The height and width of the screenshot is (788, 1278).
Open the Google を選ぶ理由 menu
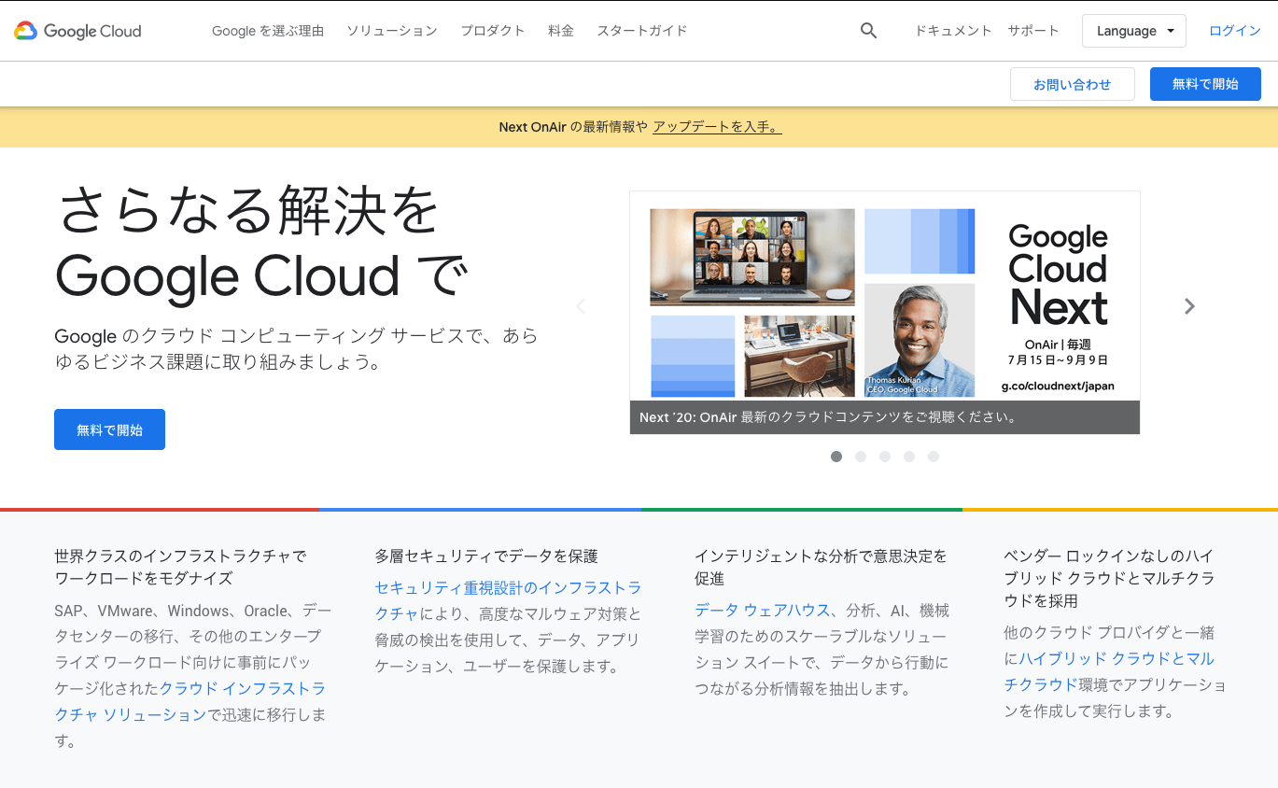coord(268,31)
